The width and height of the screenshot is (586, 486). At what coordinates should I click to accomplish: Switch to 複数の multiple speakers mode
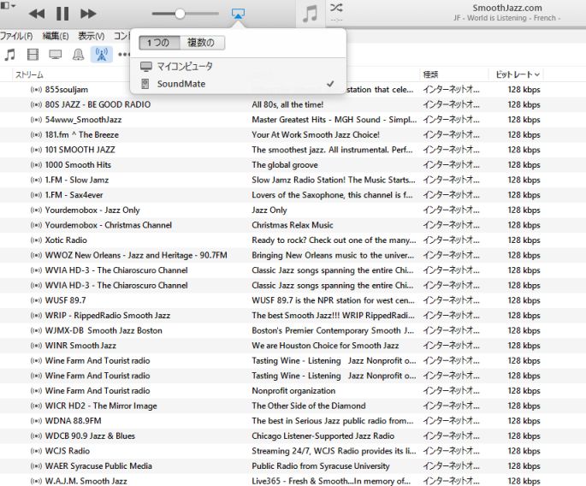202,43
